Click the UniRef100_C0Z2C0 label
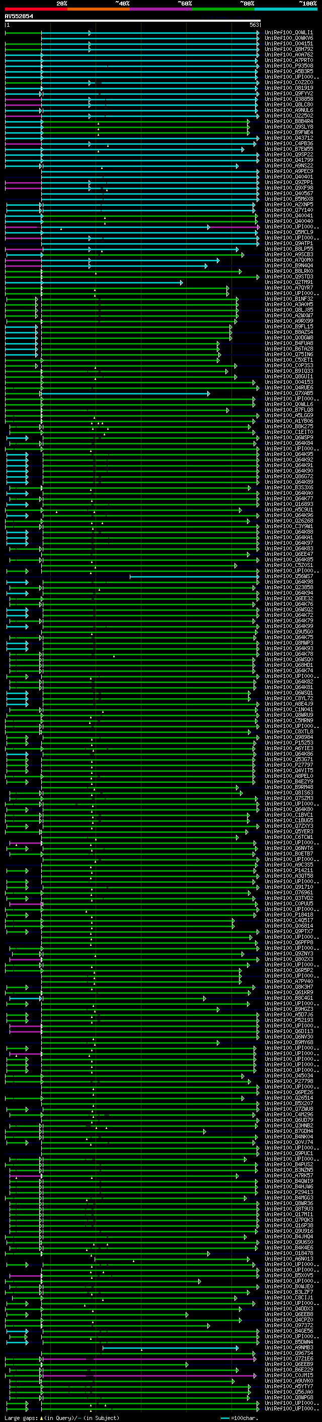The height and width of the screenshot is (1422, 322). [x=288, y=82]
